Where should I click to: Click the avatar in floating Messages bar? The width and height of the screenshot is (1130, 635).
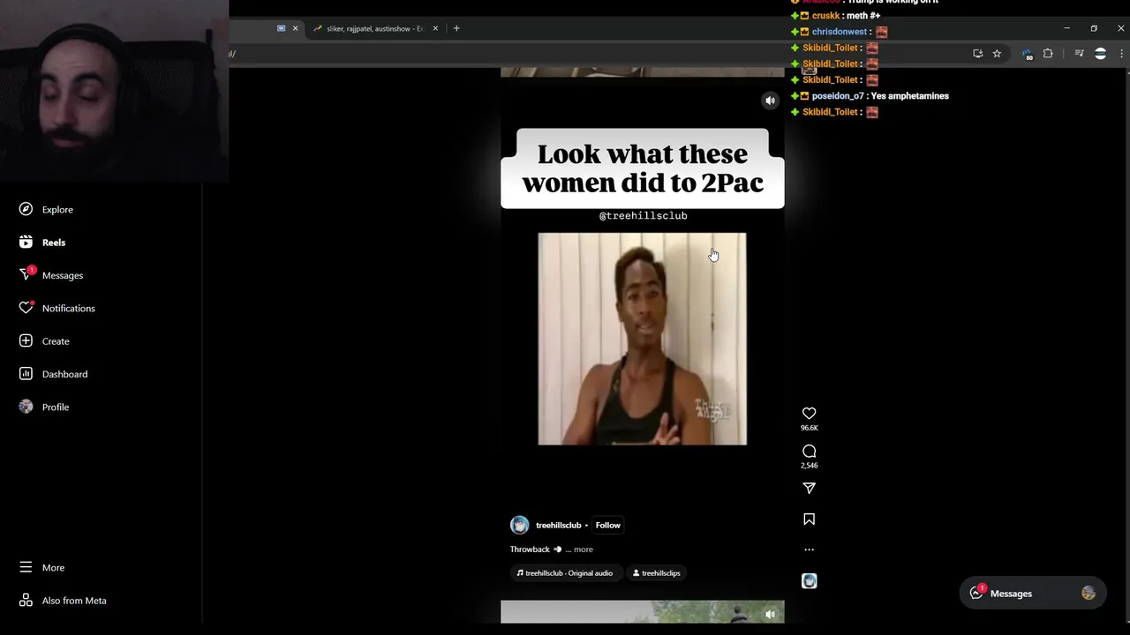[x=1088, y=594]
